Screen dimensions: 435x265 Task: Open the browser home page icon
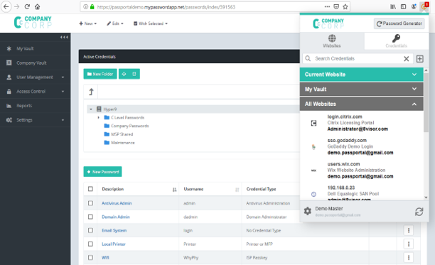pos(38,6)
